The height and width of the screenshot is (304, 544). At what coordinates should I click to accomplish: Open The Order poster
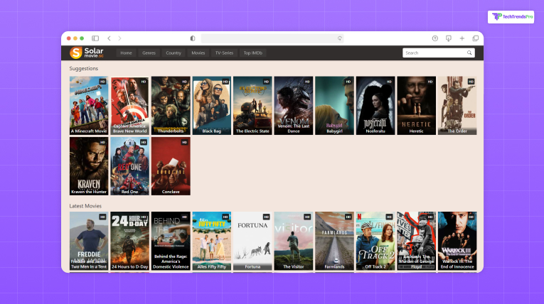point(457,105)
